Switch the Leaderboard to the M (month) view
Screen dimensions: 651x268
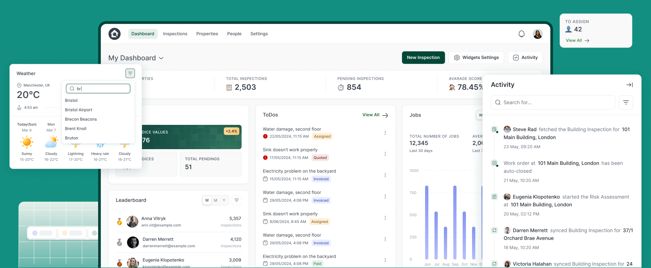click(215, 200)
